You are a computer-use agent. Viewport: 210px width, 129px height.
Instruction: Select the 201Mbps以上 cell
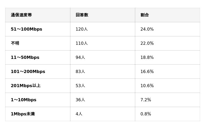point(25,86)
